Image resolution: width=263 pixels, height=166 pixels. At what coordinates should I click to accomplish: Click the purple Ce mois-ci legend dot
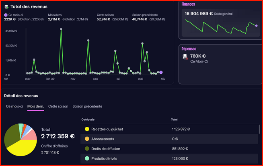coord(6,15)
